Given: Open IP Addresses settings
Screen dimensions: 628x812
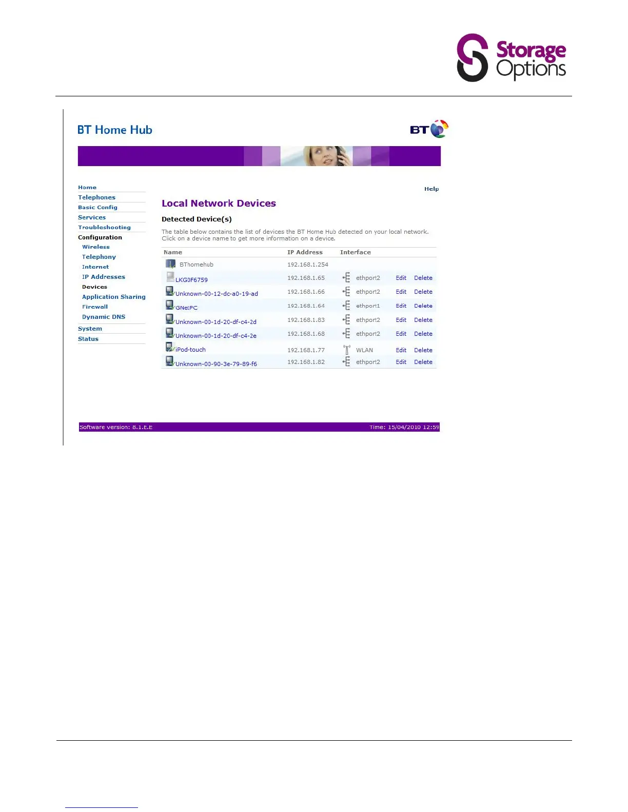Looking at the screenshot, I should pyautogui.click(x=104, y=277).
